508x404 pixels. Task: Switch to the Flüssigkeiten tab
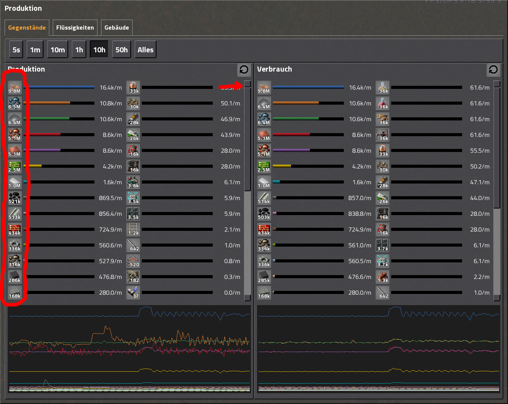click(x=75, y=28)
